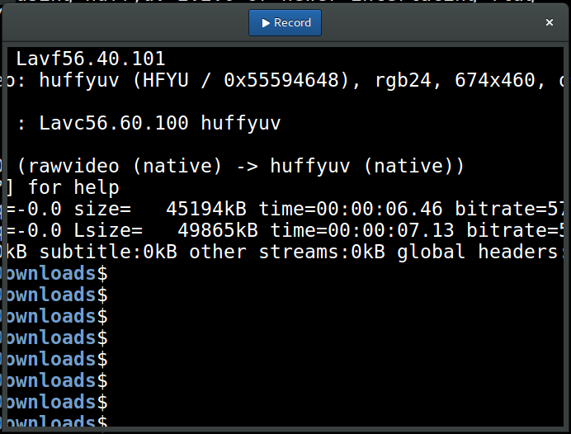
Task: Click the empty header bar left of Record
Action: (124, 23)
